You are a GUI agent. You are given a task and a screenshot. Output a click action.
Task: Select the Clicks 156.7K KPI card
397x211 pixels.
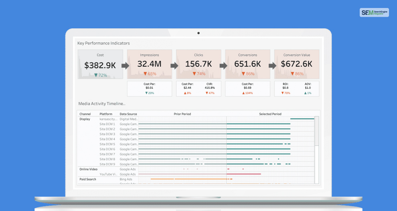198,64
